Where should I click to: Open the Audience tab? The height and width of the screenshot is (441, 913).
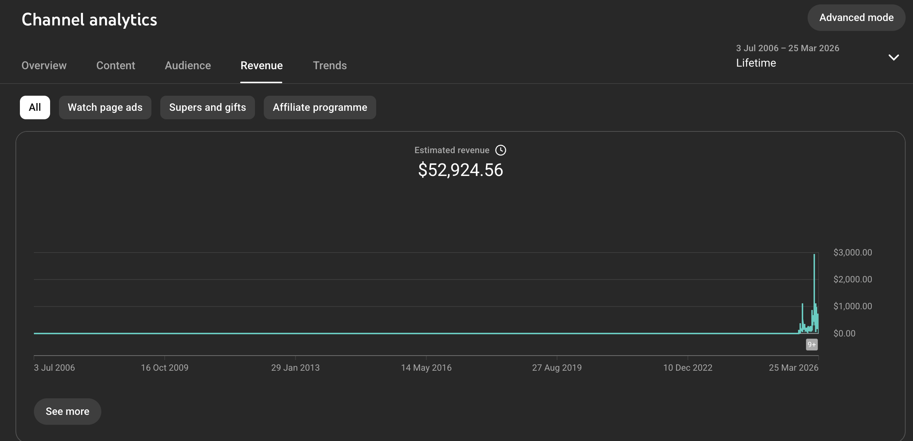point(188,66)
